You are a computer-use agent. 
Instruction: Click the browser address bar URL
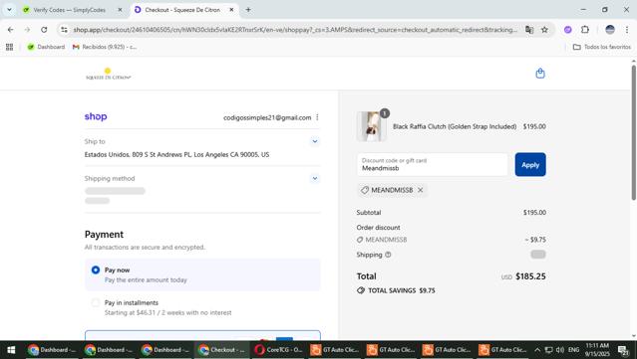295,30
